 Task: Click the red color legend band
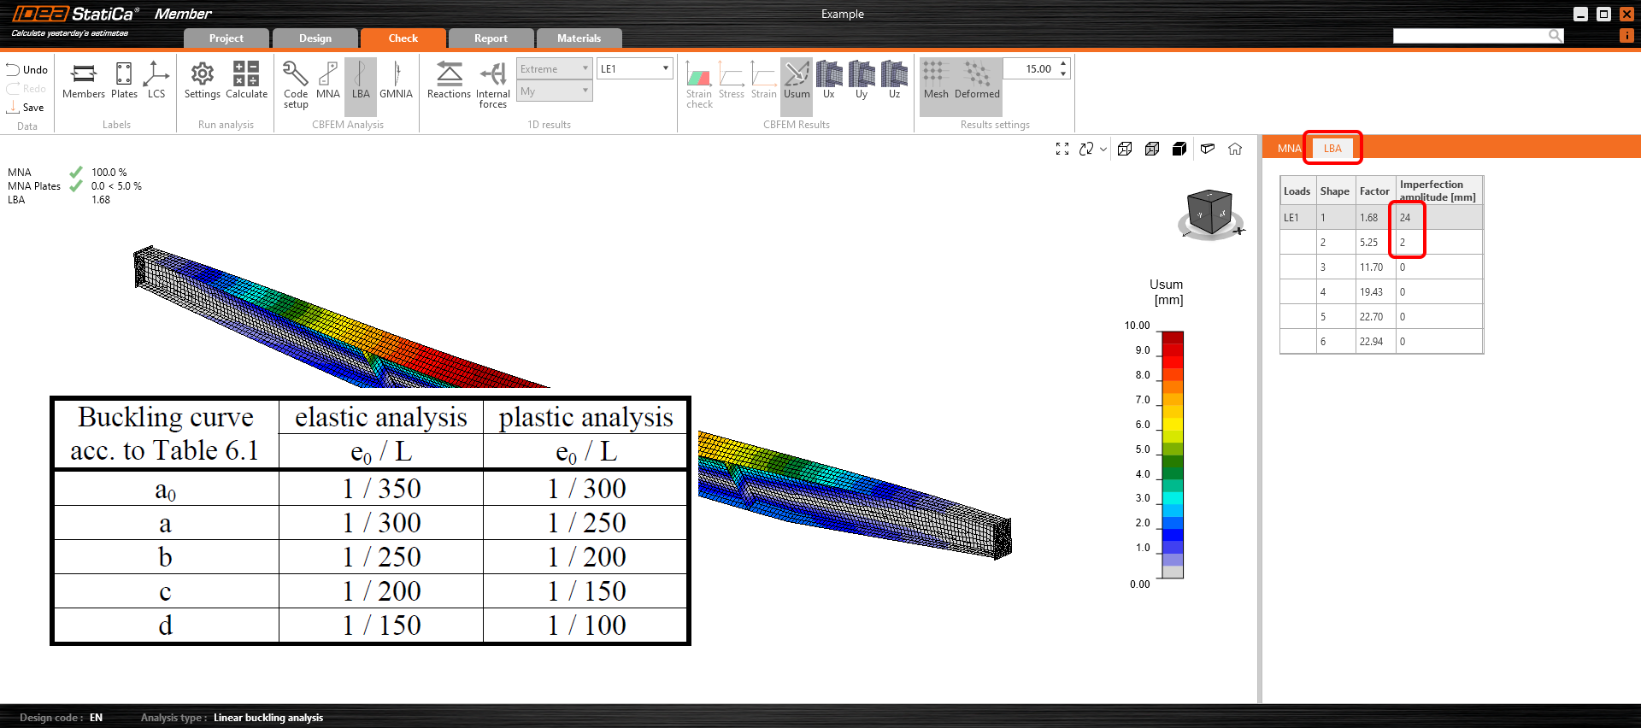[1173, 349]
